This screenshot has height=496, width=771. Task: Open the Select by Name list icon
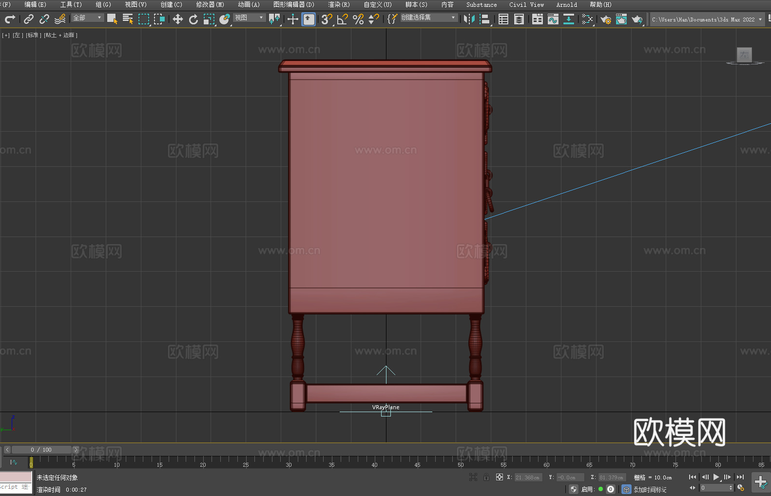(128, 19)
